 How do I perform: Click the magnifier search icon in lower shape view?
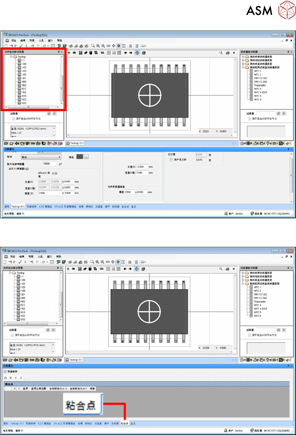coord(221,269)
